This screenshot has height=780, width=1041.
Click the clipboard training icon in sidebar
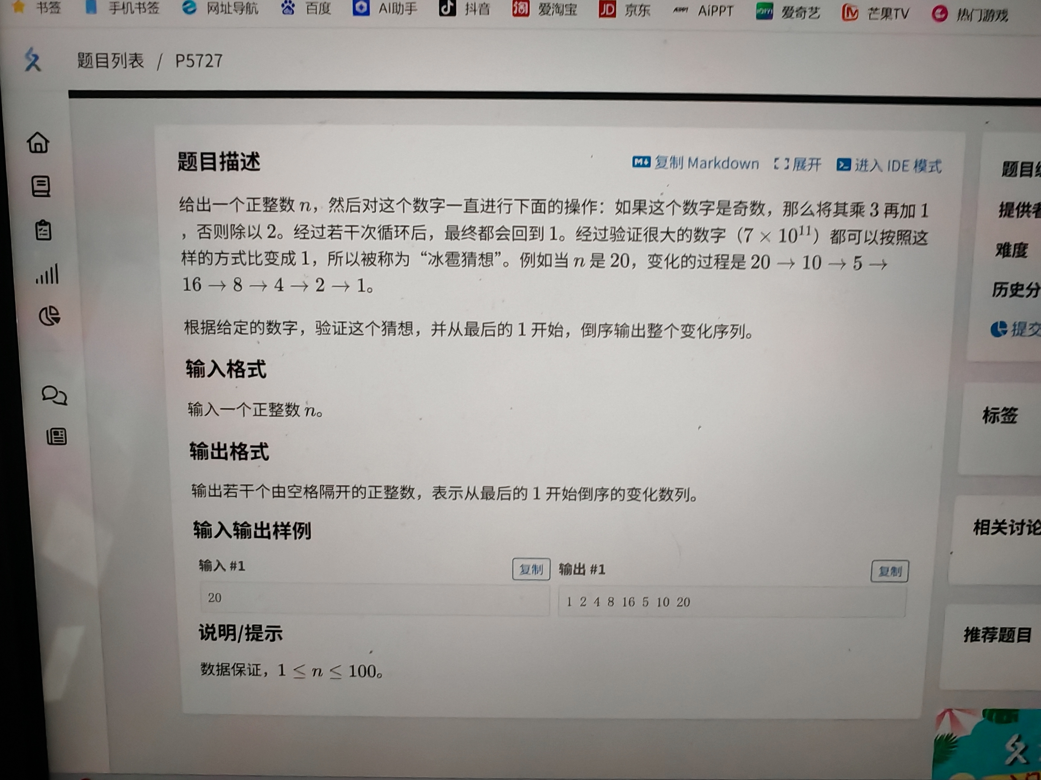43,230
